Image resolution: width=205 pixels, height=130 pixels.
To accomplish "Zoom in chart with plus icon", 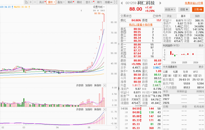I will 31,2.
